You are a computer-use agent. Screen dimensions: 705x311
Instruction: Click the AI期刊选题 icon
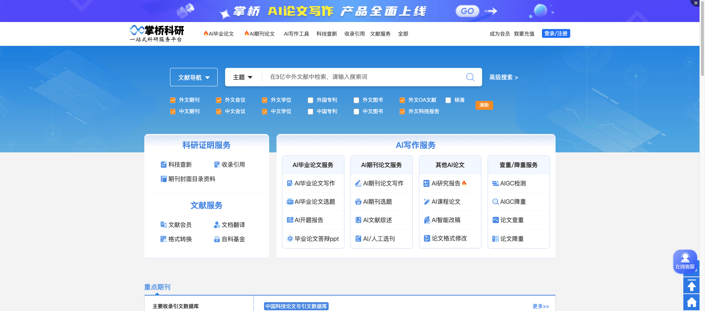(x=358, y=202)
